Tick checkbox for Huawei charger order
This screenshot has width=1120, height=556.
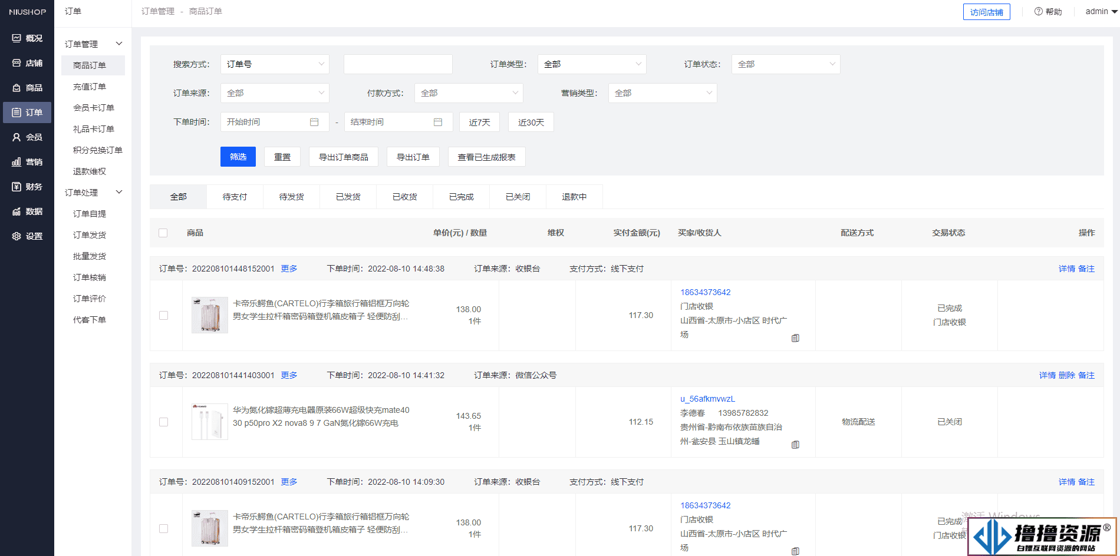point(164,422)
